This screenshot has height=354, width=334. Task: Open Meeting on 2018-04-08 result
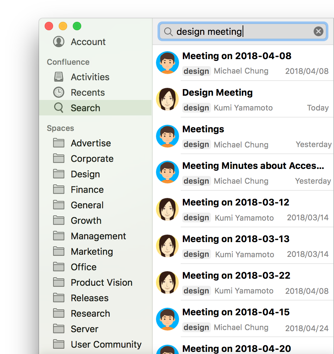pos(237,56)
